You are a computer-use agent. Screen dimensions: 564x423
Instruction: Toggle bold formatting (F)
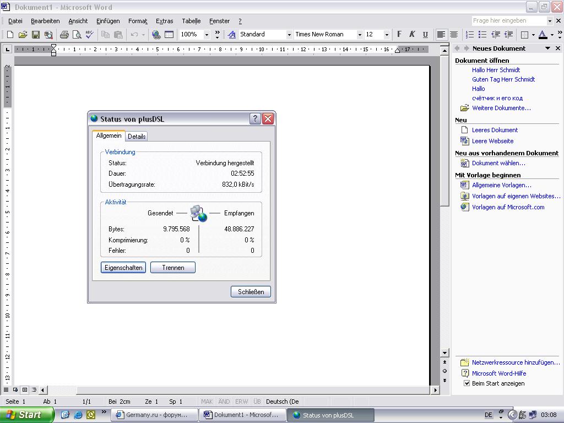click(399, 34)
